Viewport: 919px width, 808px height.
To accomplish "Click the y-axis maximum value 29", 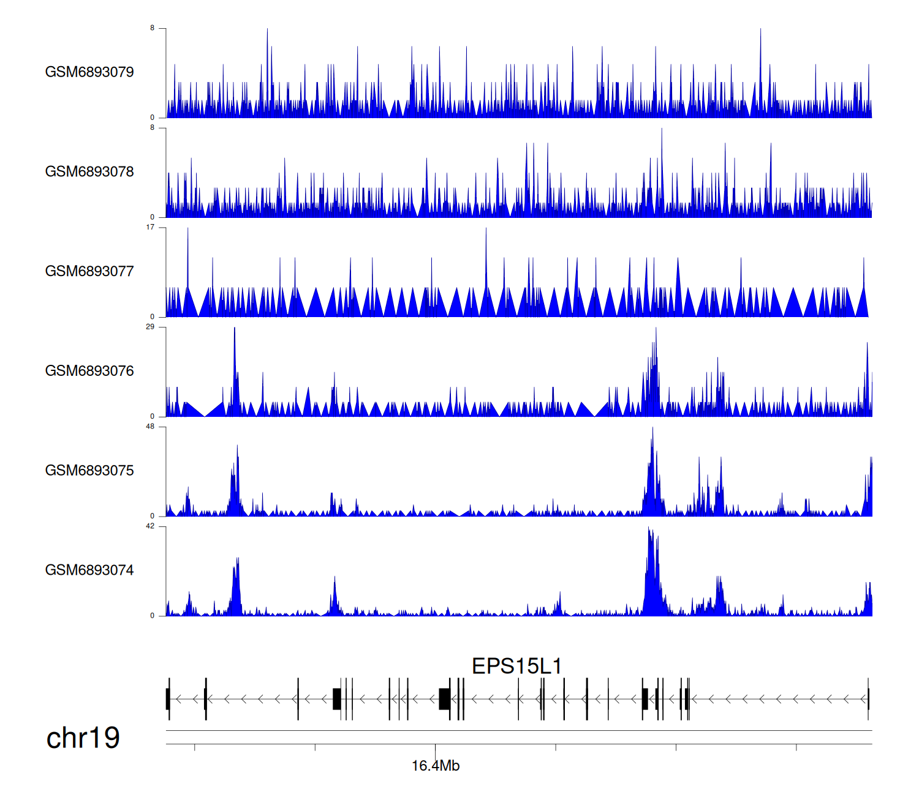I will pyautogui.click(x=150, y=327).
